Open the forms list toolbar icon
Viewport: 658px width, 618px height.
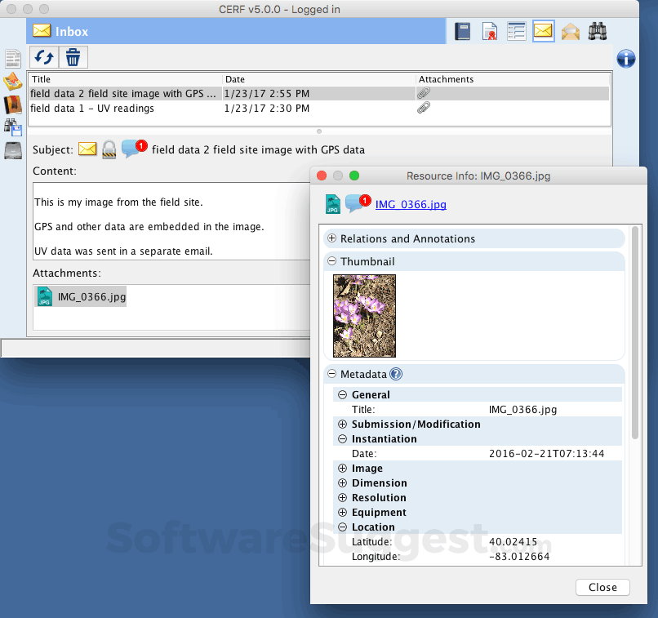tap(516, 30)
